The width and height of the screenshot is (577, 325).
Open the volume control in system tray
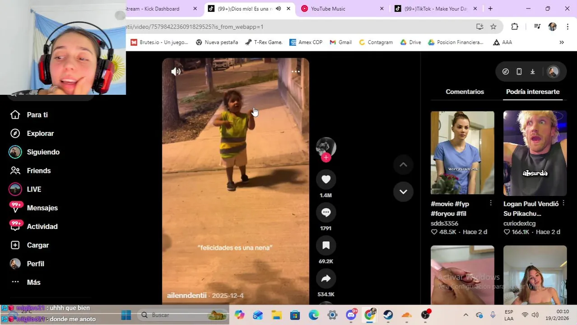tap(535, 315)
